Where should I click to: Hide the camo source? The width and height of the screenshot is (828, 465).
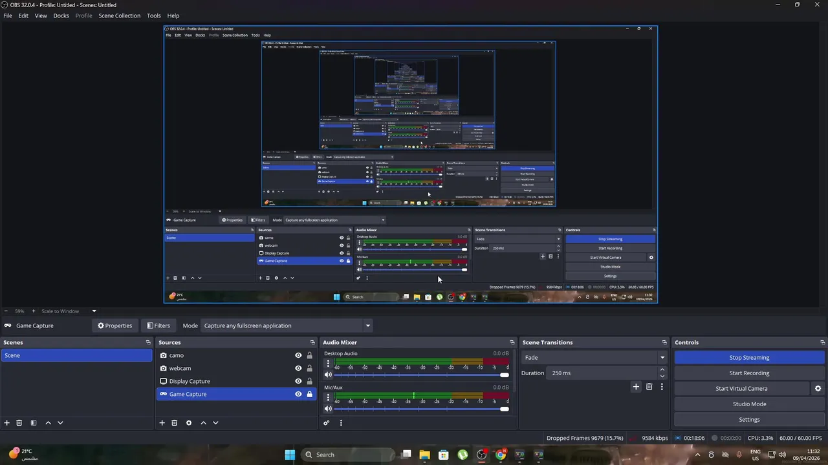pyautogui.click(x=298, y=355)
